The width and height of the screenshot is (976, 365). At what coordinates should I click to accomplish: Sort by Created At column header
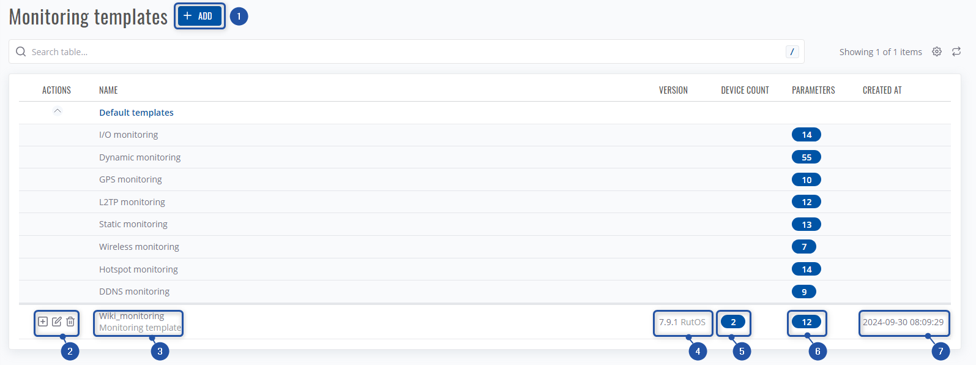(882, 90)
